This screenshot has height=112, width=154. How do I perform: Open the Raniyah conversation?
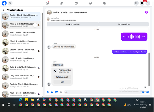point(21,85)
